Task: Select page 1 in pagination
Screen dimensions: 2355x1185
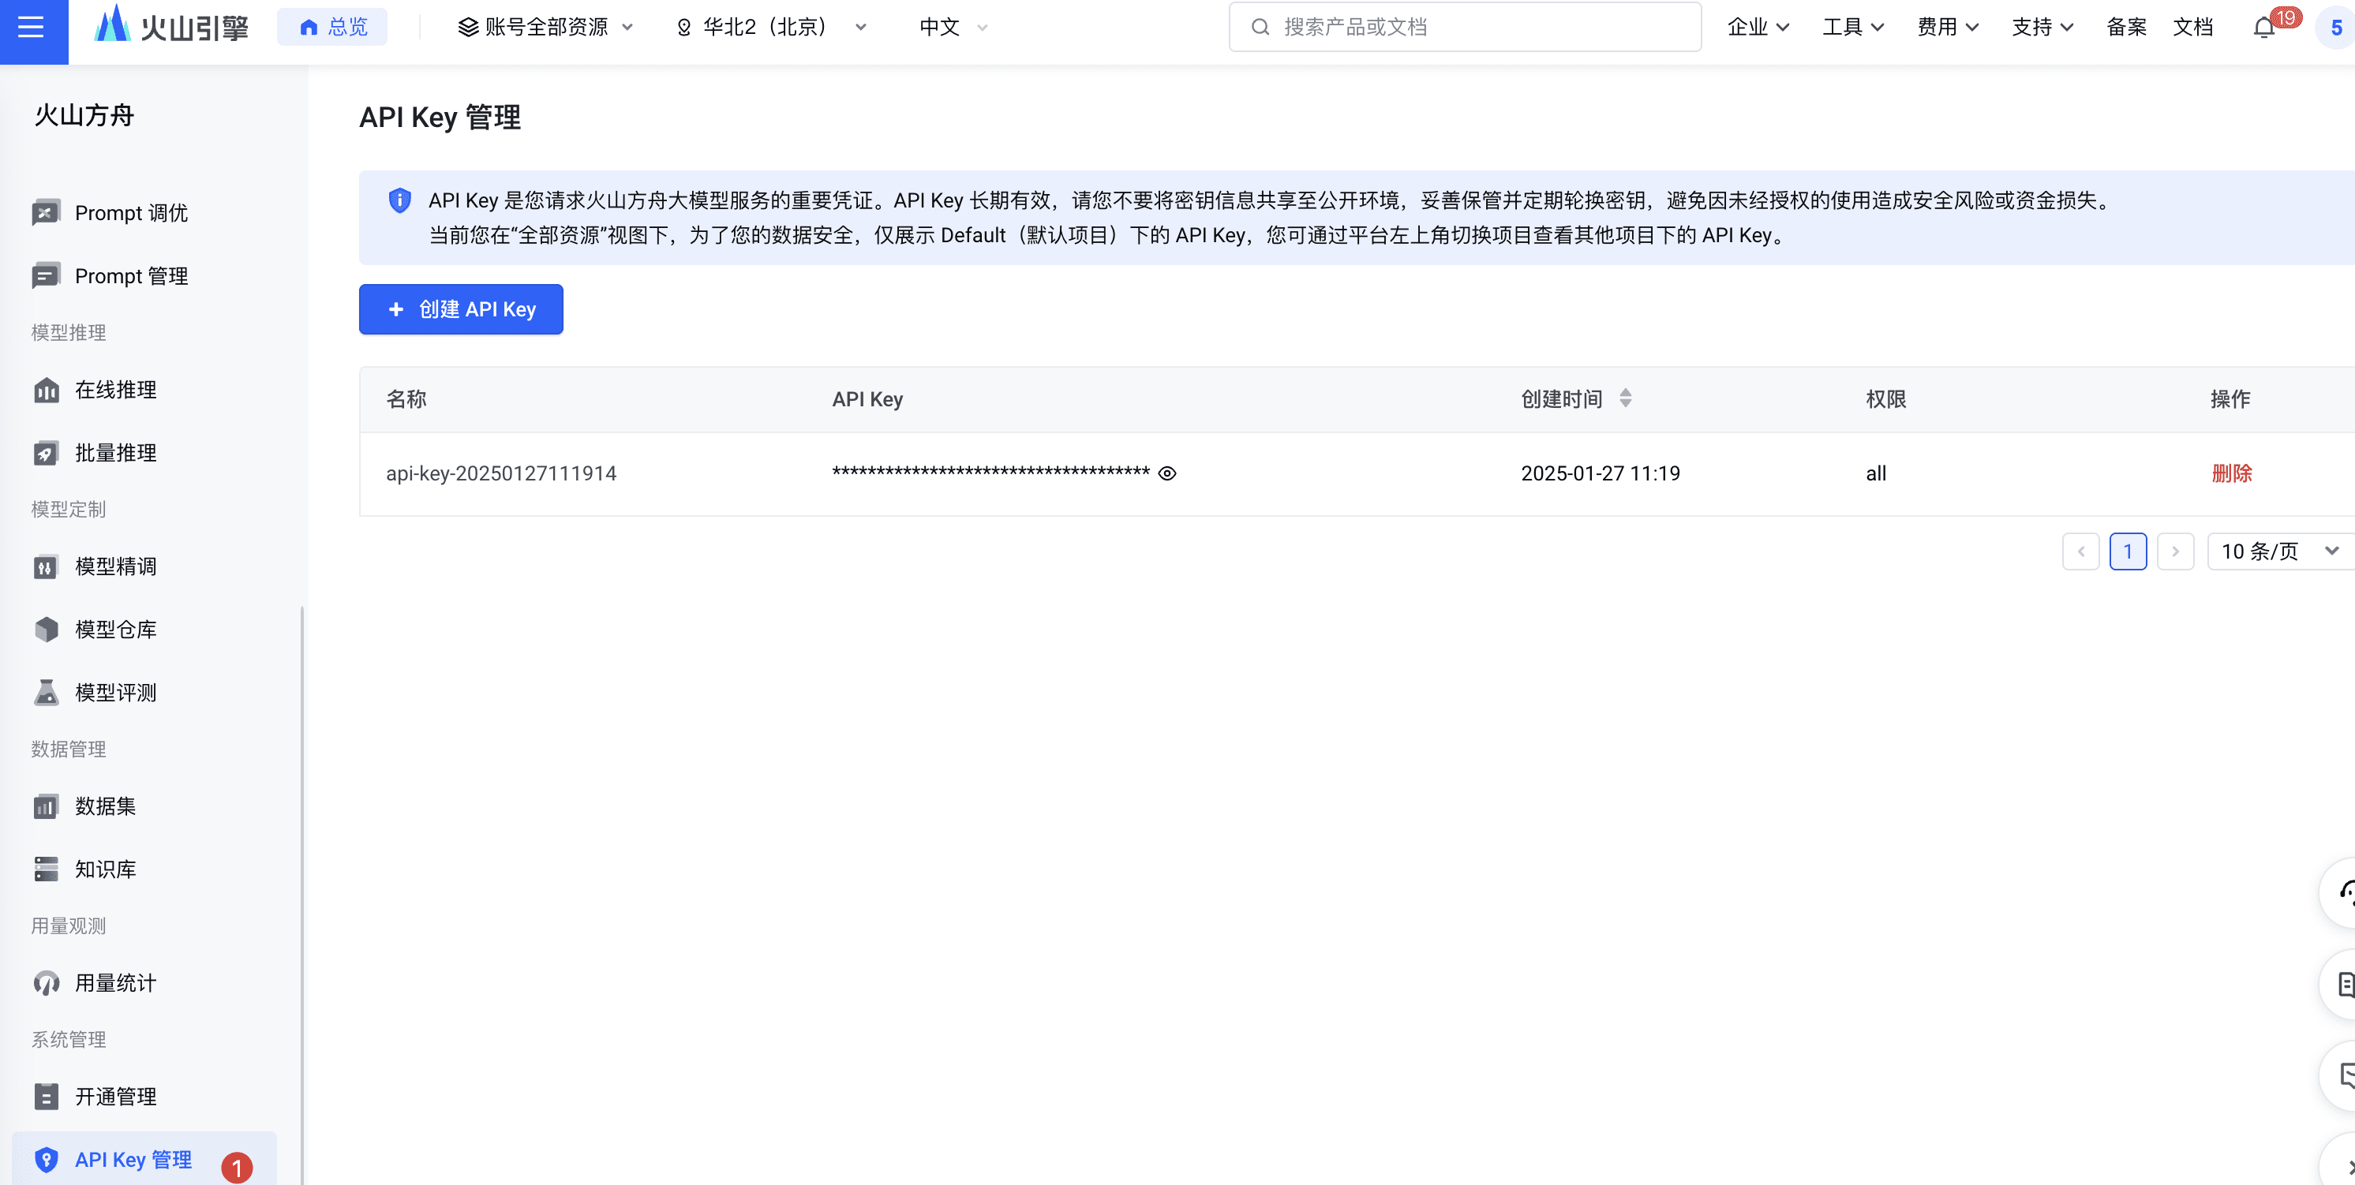Action: tap(2128, 551)
